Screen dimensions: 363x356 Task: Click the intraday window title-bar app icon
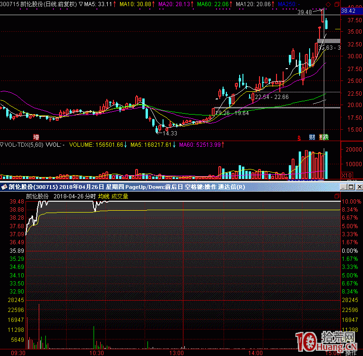(4, 187)
